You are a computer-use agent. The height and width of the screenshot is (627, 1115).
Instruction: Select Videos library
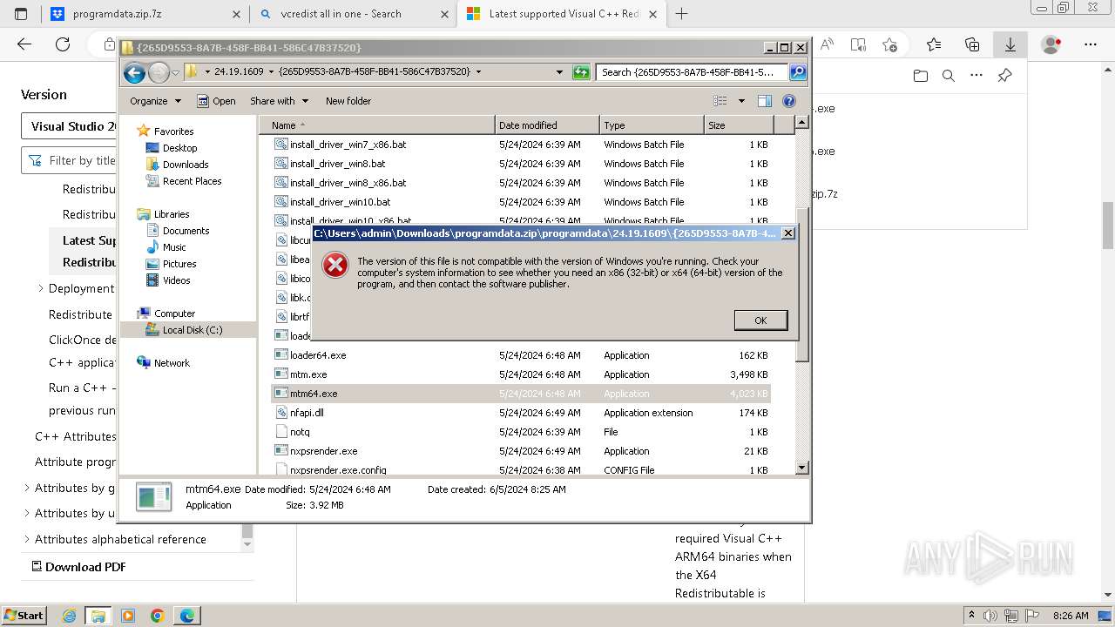pyautogui.click(x=176, y=280)
